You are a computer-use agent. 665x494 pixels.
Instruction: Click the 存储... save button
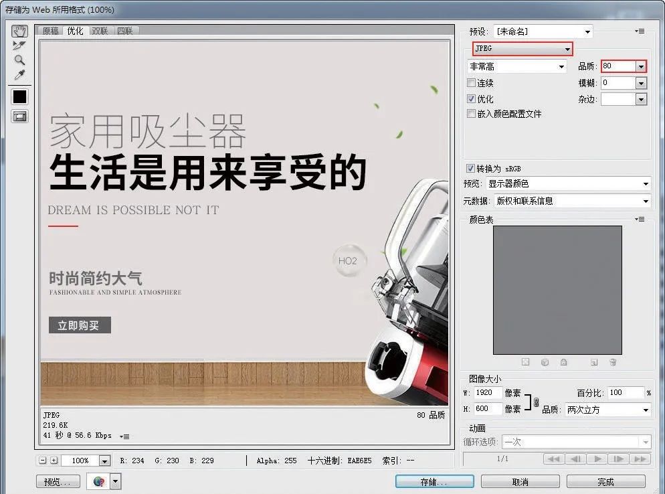coord(434,482)
